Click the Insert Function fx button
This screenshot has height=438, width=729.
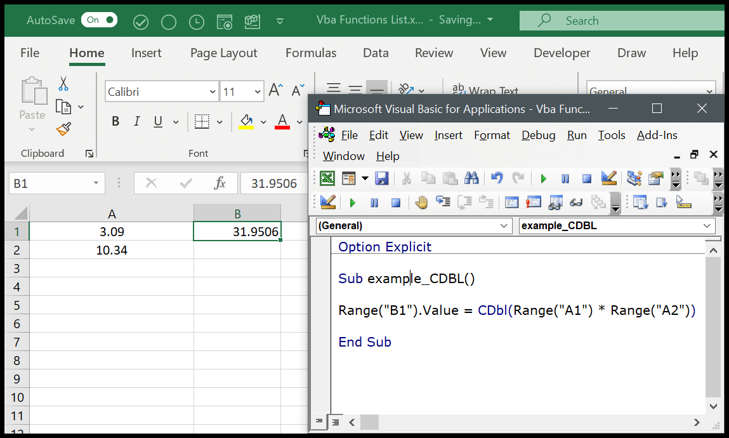[x=220, y=183]
